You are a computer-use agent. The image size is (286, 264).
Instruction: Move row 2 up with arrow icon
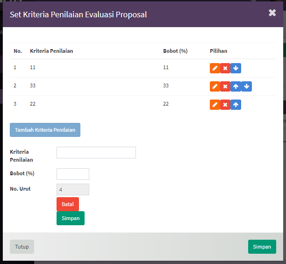tap(236, 86)
